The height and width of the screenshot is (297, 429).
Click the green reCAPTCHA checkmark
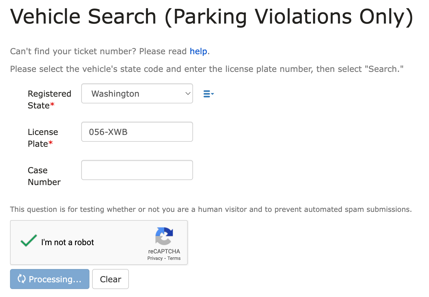point(29,241)
